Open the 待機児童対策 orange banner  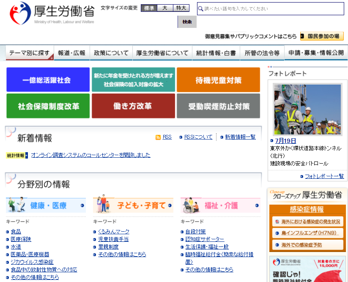pos(218,79)
